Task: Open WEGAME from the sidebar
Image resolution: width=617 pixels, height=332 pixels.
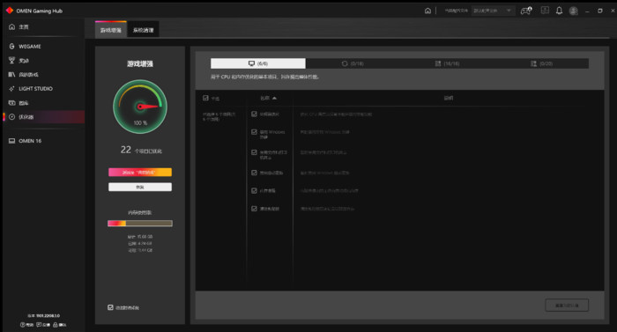Action: coord(25,47)
